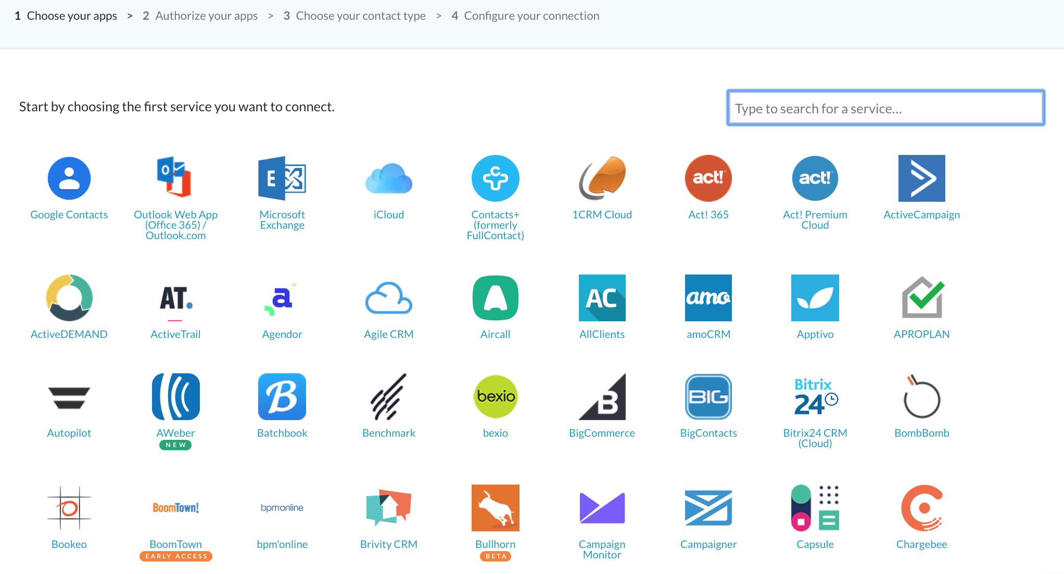
Task: Open the Microsoft Exchange text link
Action: pyautogui.click(x=282, y=220)
